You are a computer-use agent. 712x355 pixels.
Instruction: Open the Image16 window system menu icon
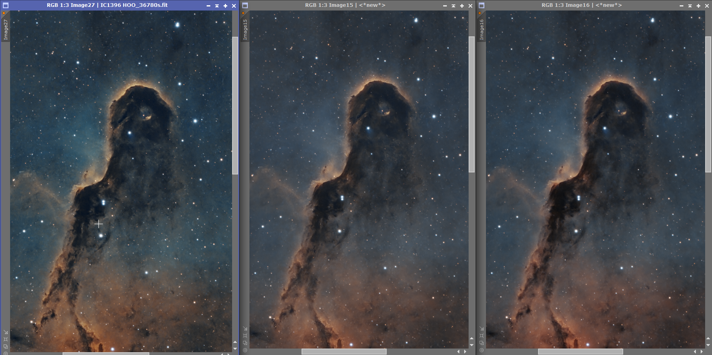[x=482, y=6]
